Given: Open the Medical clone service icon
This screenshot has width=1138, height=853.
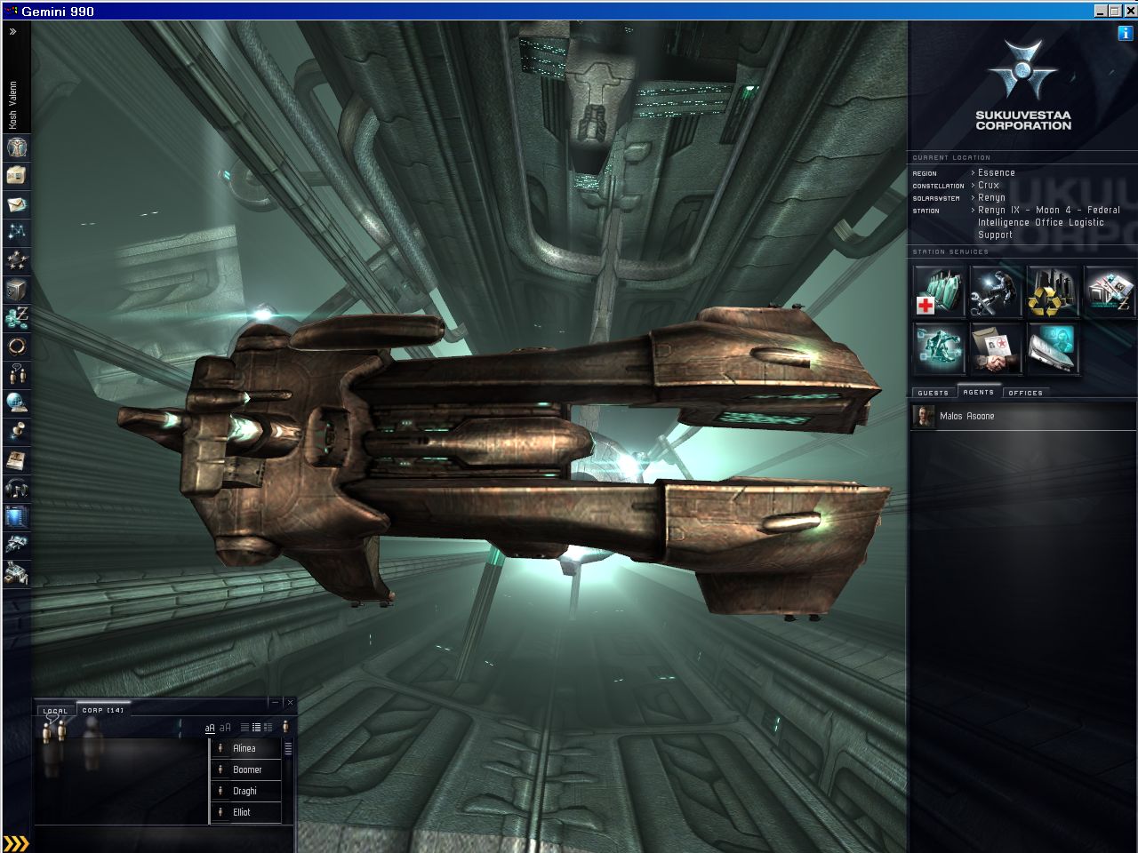Looking at the screenshot, I should tap(939, 291).
